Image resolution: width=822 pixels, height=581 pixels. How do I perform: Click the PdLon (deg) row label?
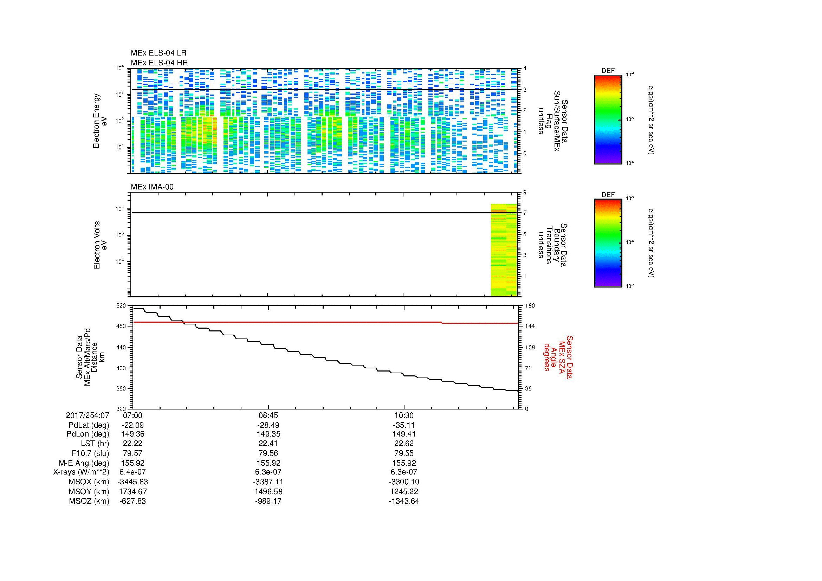coord(88,434)
